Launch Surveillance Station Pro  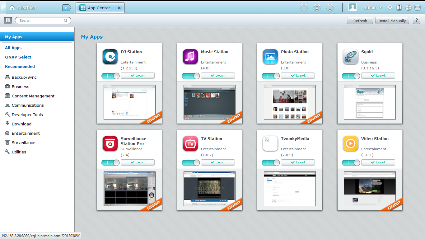coord(138,162)
